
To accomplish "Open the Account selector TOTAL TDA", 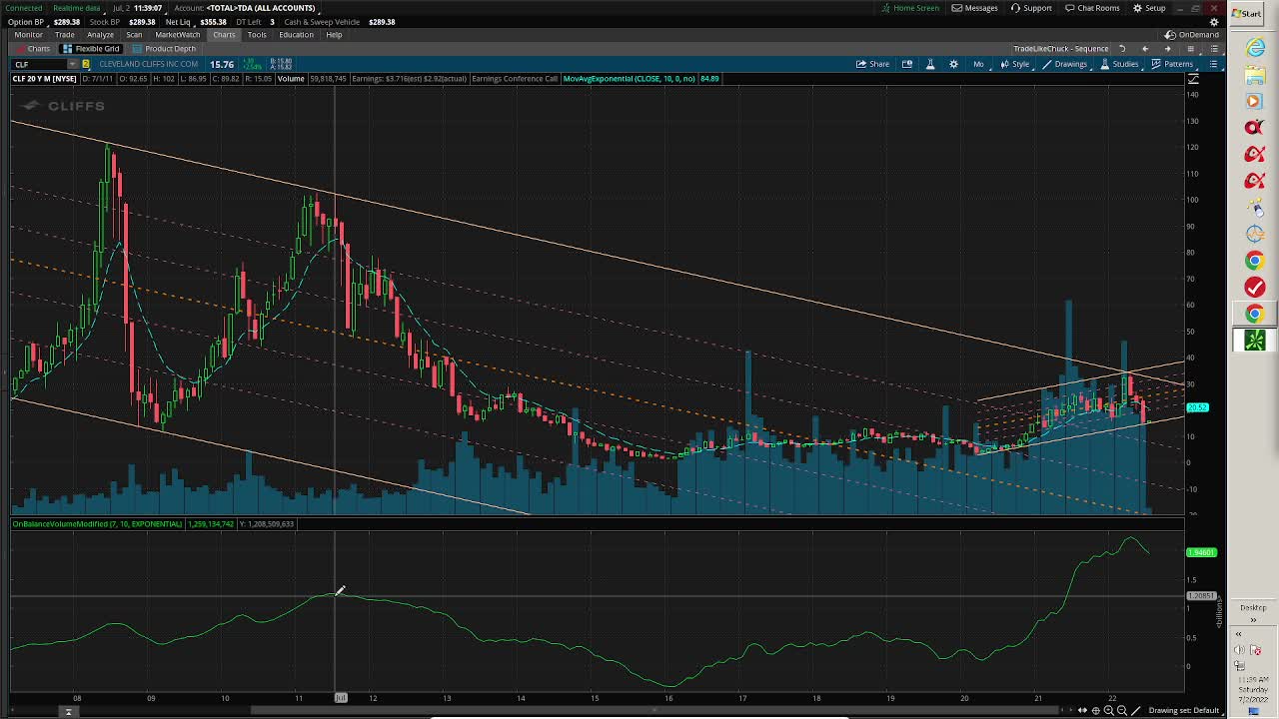I will [261, 8].
